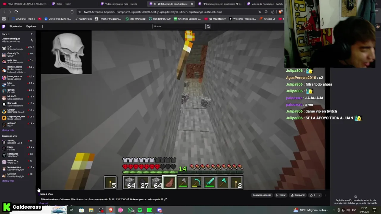Change sort order of followed channels

pos(32,40)
